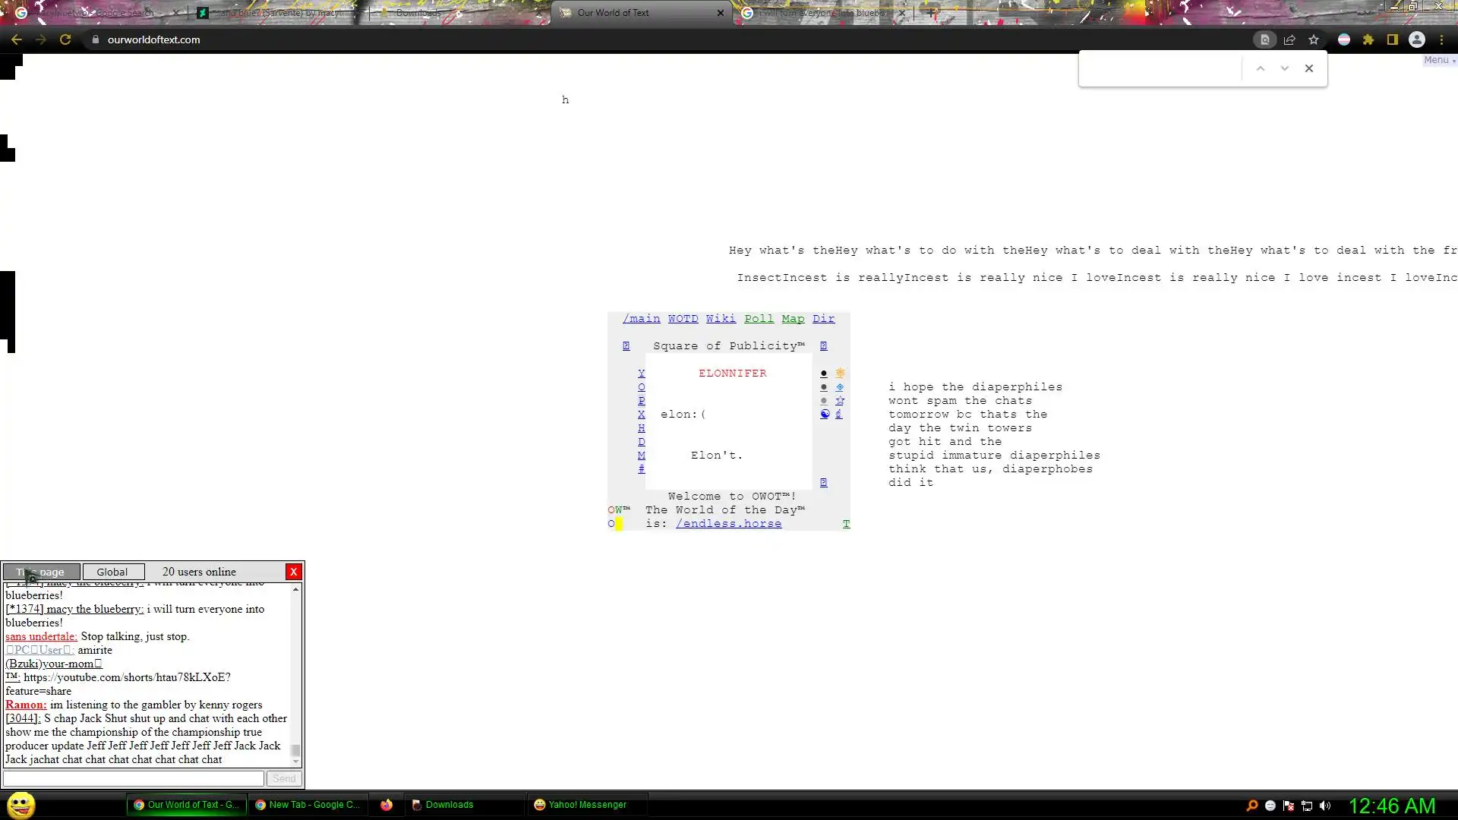The width and height of the screenshot is (1458, 820).
Task: Click the bookmark star icon
Action: point(1314,39)
